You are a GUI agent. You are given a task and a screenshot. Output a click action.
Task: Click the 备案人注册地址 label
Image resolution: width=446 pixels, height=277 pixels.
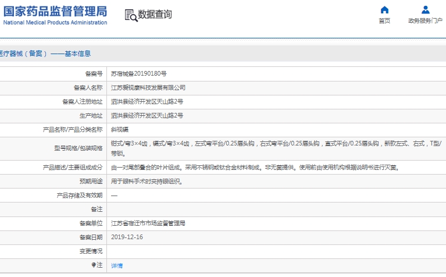83,102
